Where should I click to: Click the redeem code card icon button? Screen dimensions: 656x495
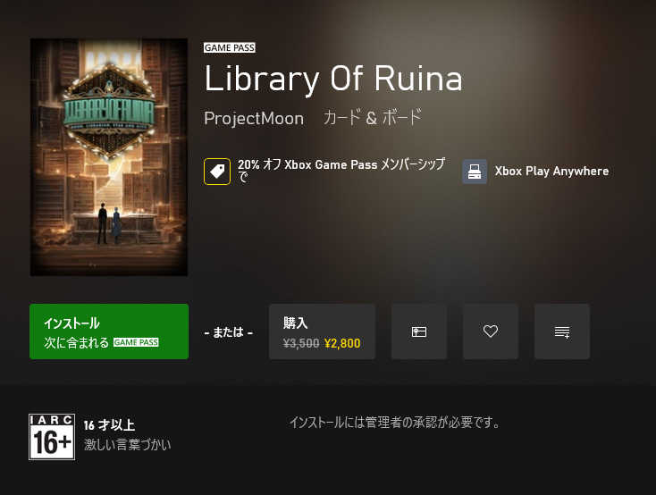(419, 331)
